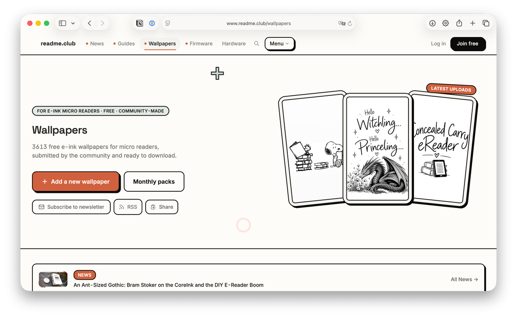
Task: Open Monthly packs
Action: pyautogui.click(x=154, y=181)
